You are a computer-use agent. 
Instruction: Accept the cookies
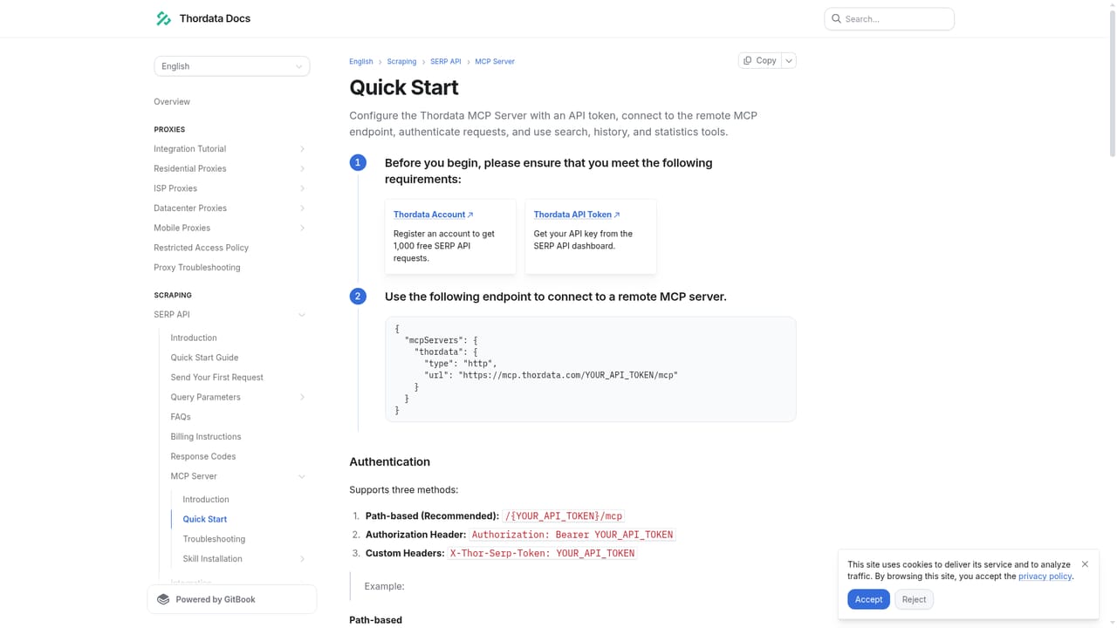point(868,599)
